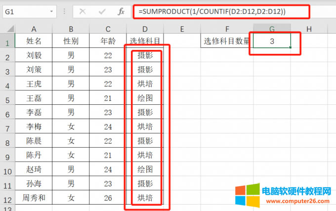Expand the Name Box dropdown arrow

(x=51, y=11)
